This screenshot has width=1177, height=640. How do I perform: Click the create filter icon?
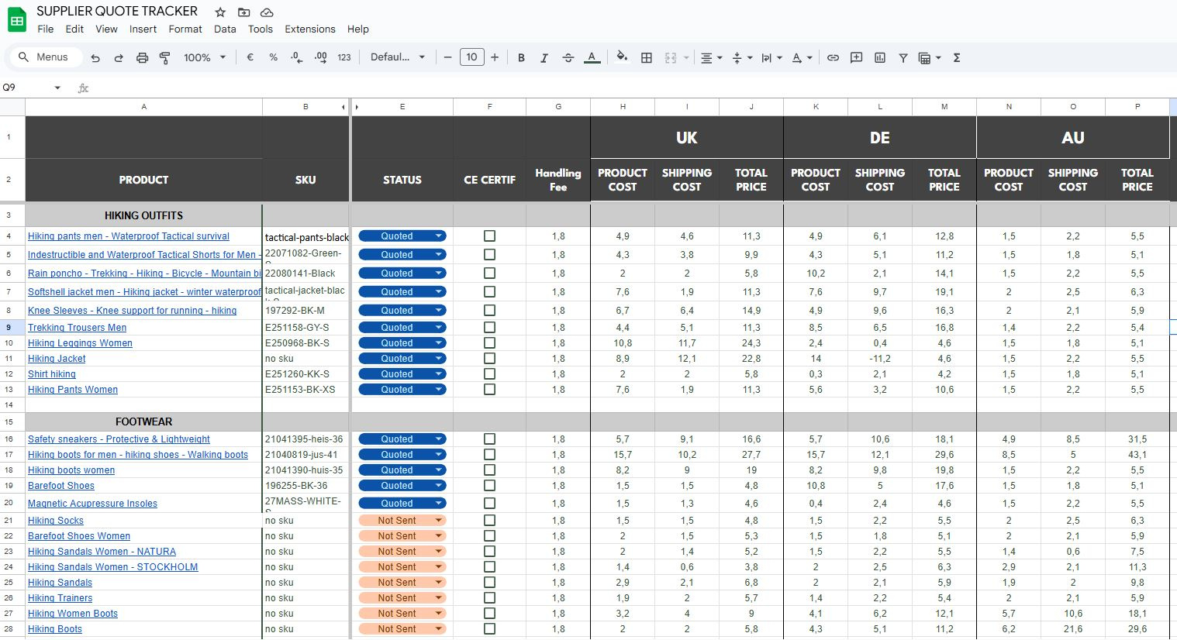903,57
